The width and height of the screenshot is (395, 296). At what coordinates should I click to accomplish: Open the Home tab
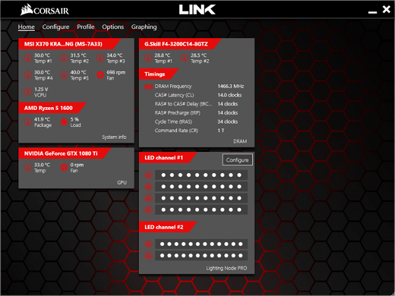(x=26, y=27)
